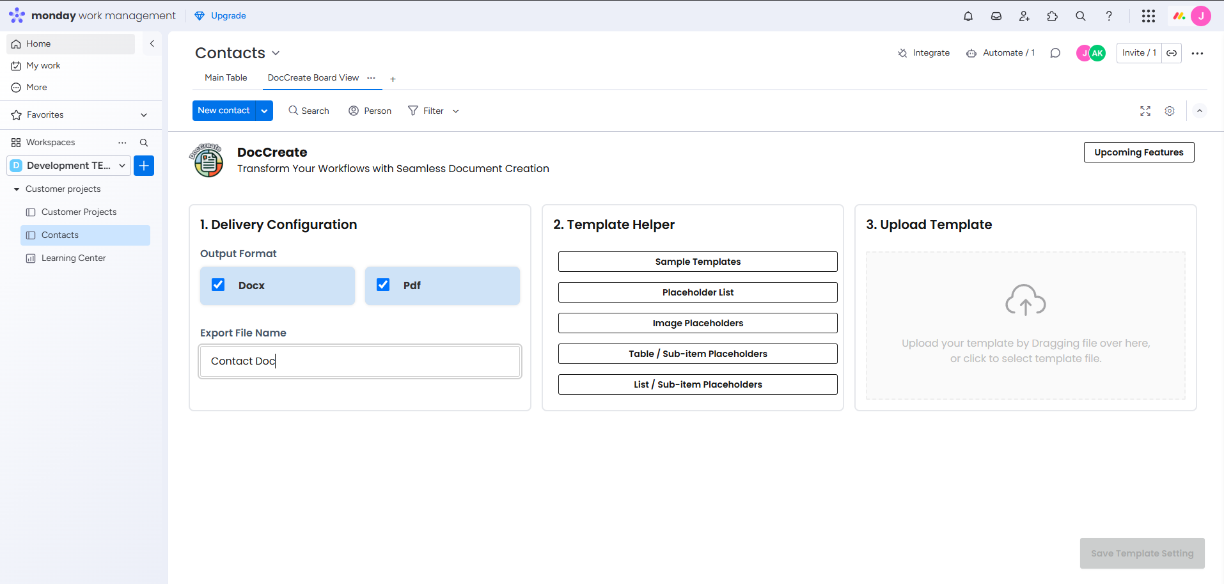
Task: Open the apps marketplace puzzle icon
Action: (1053, 16)
